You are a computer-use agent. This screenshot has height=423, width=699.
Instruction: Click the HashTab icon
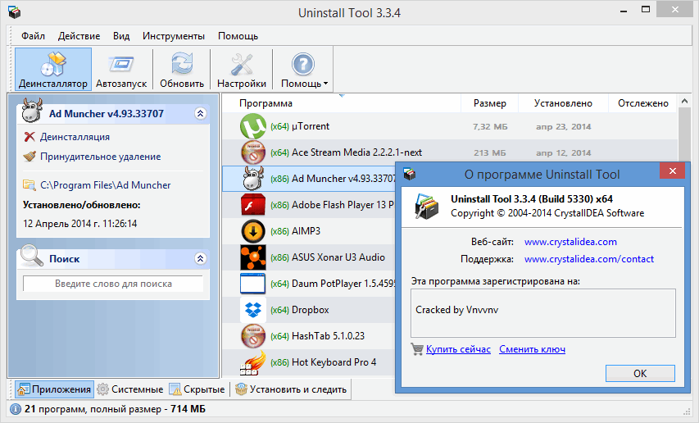[x=252, y=335]
